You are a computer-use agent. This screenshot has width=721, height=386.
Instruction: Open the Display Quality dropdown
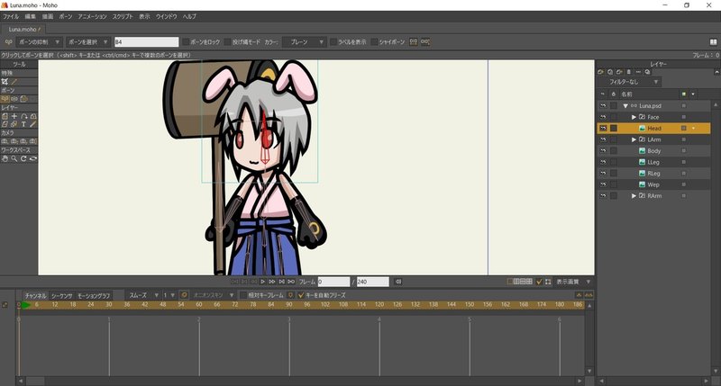573,282
